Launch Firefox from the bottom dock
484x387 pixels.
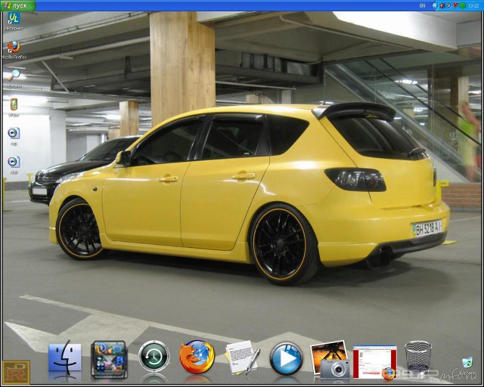tap(197, 357)
